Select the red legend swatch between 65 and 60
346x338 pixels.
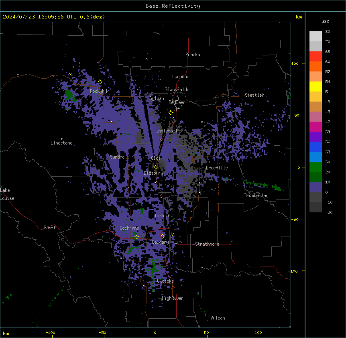[315, 57]
